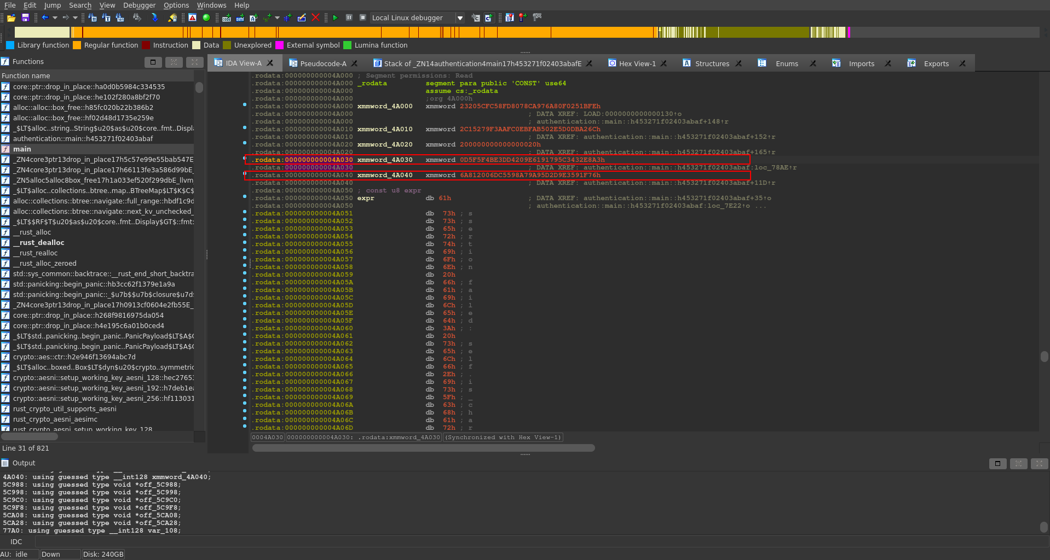
Task: Click the red warning triangle toolbar icon
Action: 192,18
